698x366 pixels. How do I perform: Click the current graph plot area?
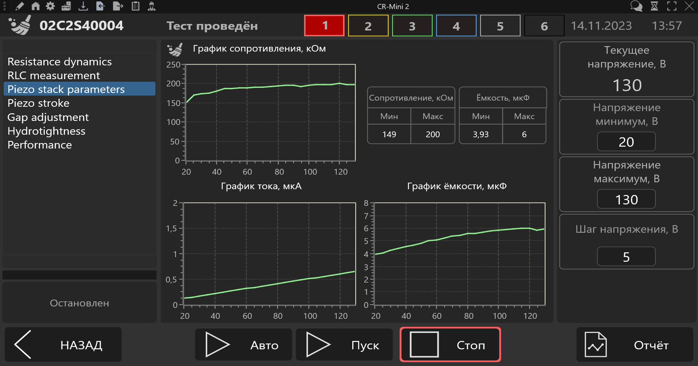(269, 254)
